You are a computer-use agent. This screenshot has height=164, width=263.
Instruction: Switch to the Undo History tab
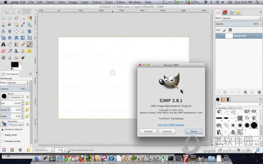point(238,12)
